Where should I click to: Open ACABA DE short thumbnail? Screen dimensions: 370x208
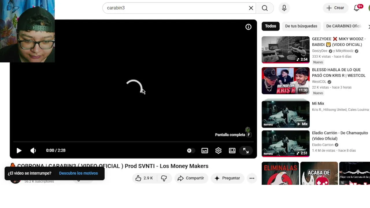[x=319, y=173]
